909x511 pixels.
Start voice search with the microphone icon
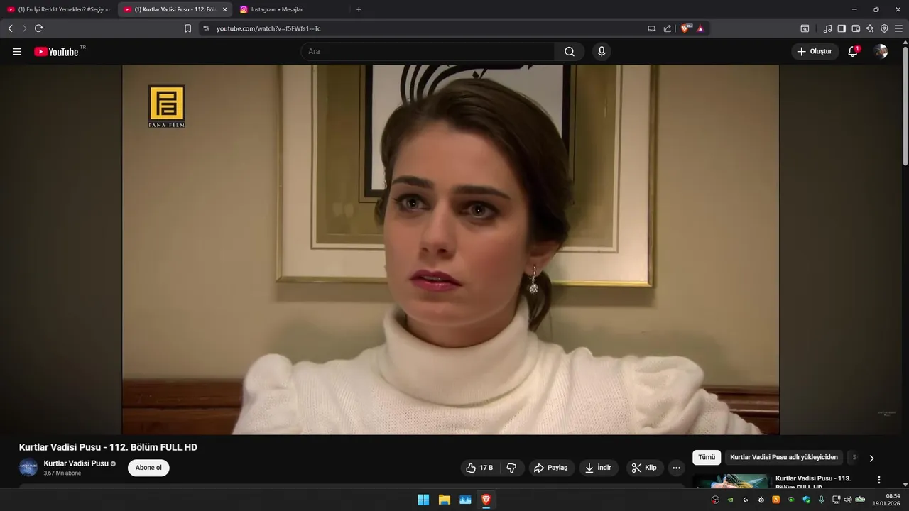(602, 51)
